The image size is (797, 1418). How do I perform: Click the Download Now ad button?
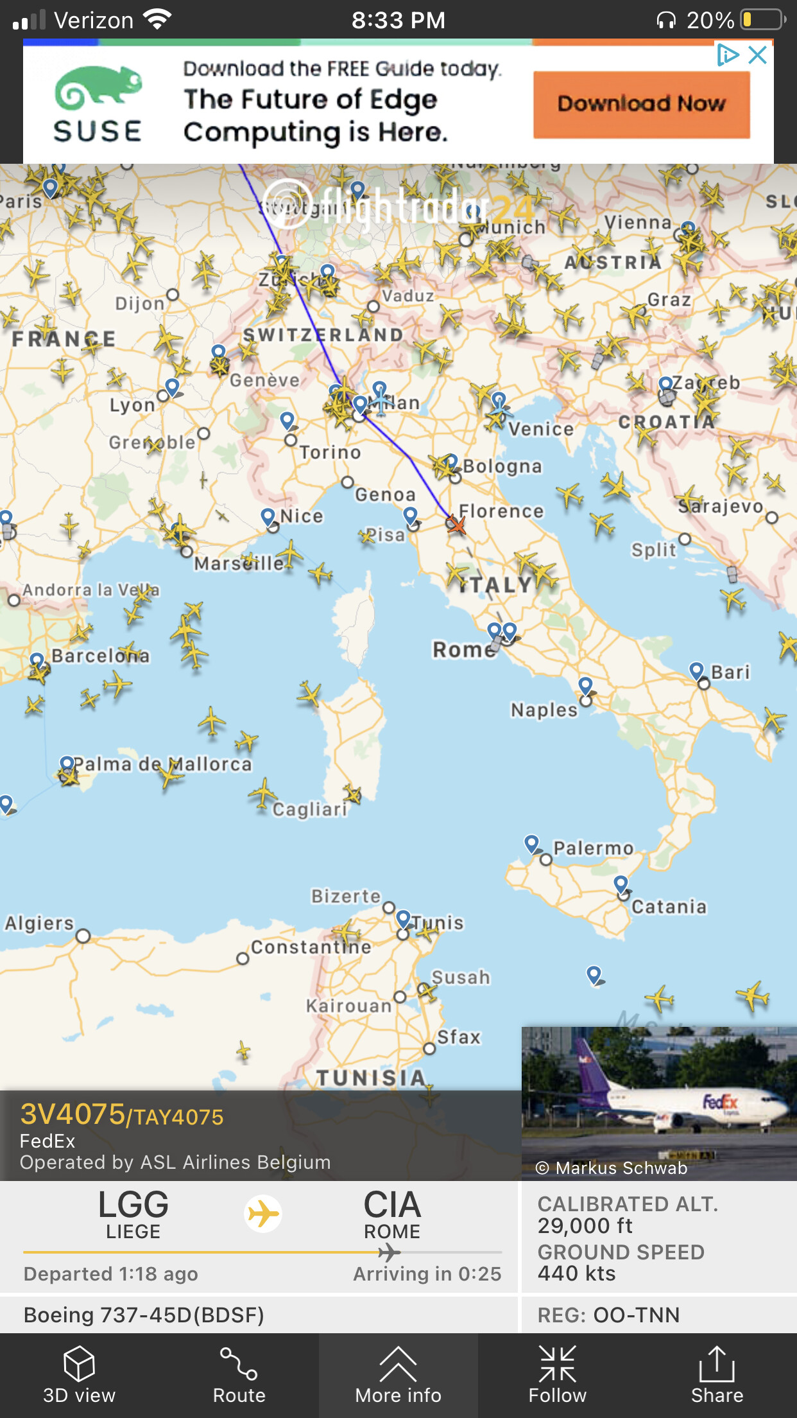coord(642,104)
